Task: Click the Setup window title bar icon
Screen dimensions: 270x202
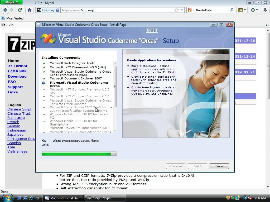Action: (39, 25)
